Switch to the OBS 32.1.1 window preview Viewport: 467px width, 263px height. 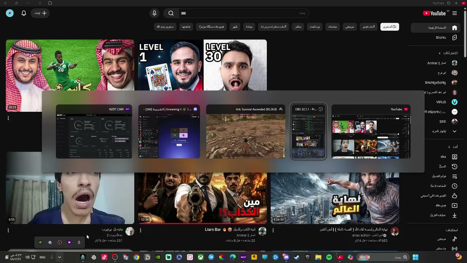308,132
